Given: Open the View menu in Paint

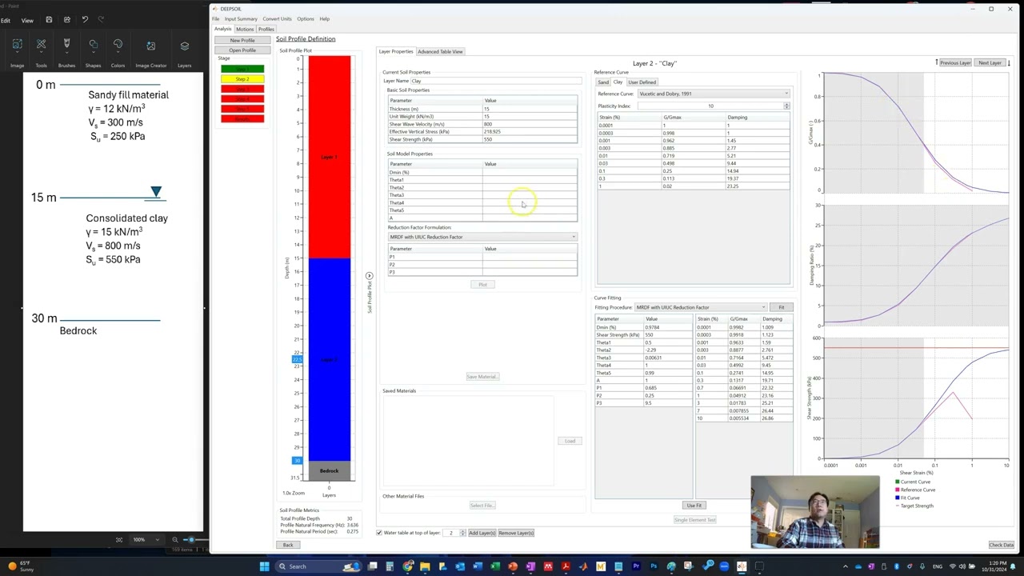Looking at the screenshot, I should point(27,20).
